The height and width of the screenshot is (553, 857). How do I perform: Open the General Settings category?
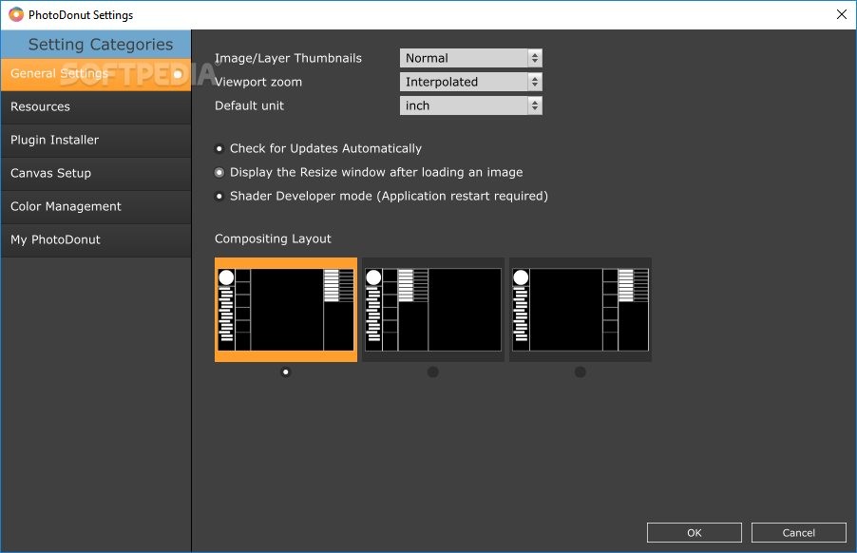[x=96, y=74]
